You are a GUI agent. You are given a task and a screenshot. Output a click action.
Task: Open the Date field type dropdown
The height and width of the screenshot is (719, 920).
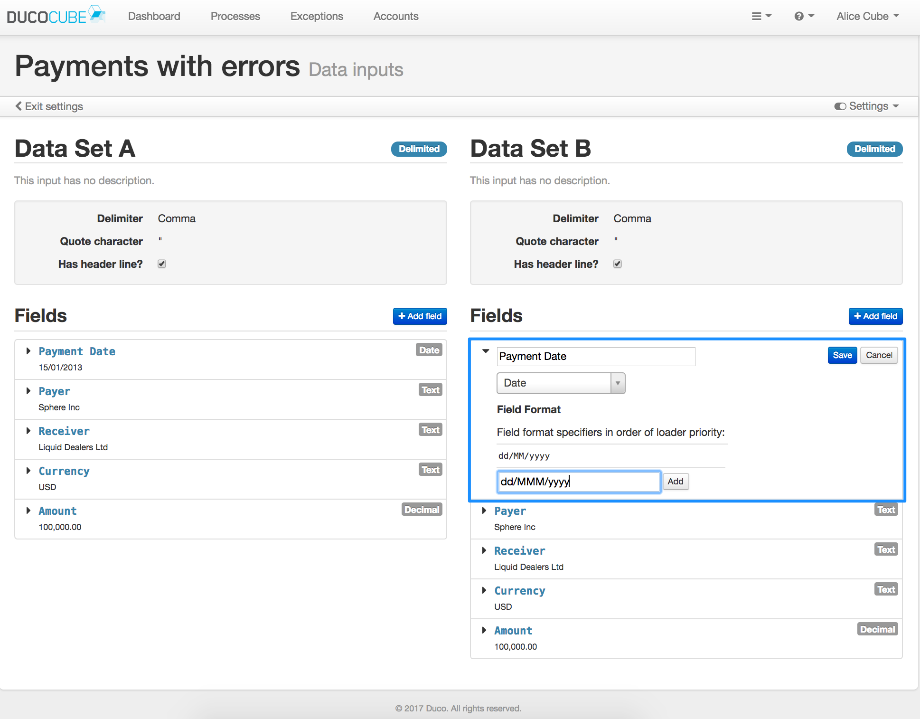pyautogui.click(x=618, y=383)
